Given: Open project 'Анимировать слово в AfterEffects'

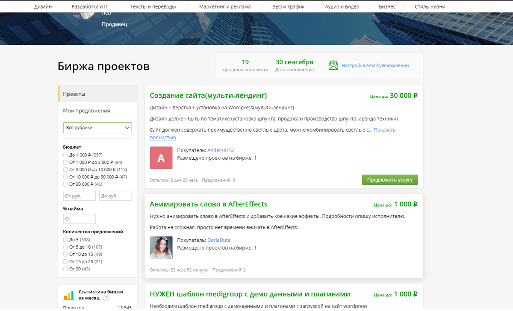Looking at the screenshot, I should point(209,204).
